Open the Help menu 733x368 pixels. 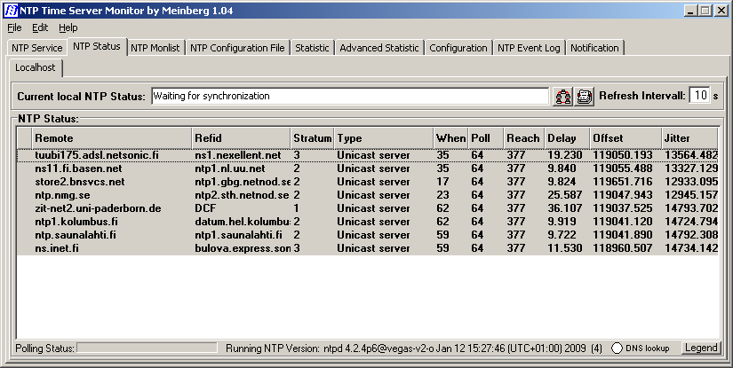click(x=68, y=27)
